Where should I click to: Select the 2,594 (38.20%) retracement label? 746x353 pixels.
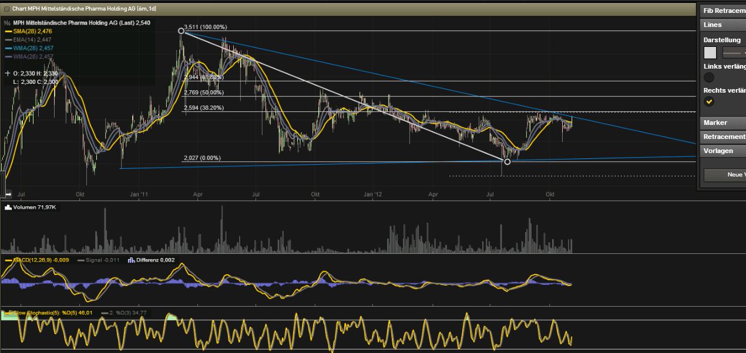click(x=203, y=108)
